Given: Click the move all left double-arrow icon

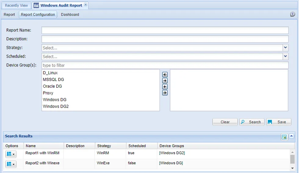Looking at the screenshot, I should tap(165, 93).
